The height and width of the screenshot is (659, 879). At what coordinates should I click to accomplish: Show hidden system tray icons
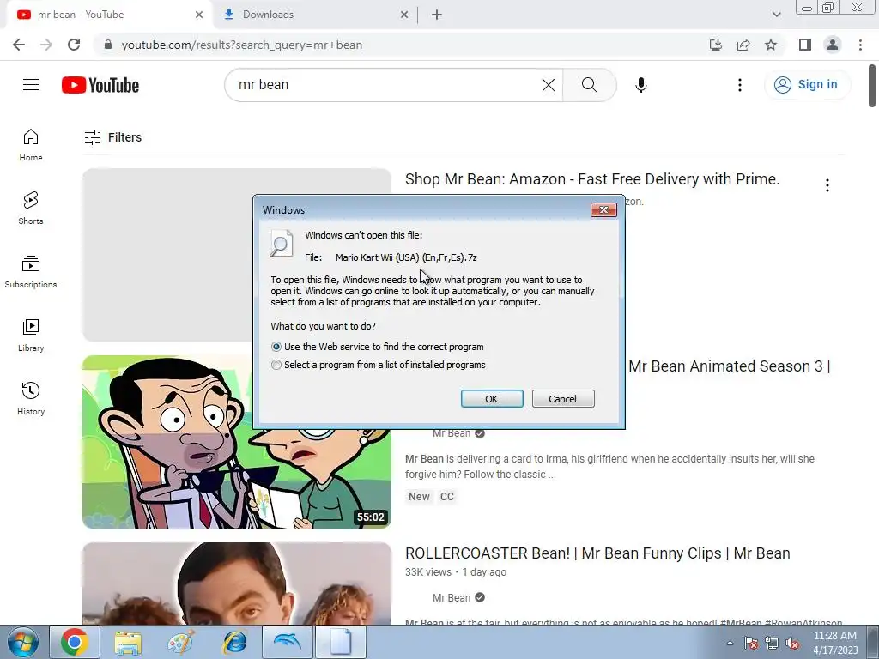730,643
